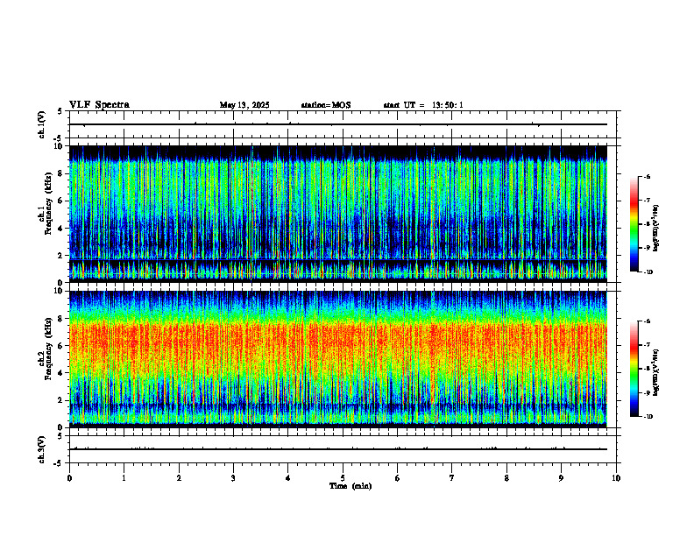Click the ch.1(V) waveform trace panel
Viewport: 694px width, 536px height.
tap(343, 124)
